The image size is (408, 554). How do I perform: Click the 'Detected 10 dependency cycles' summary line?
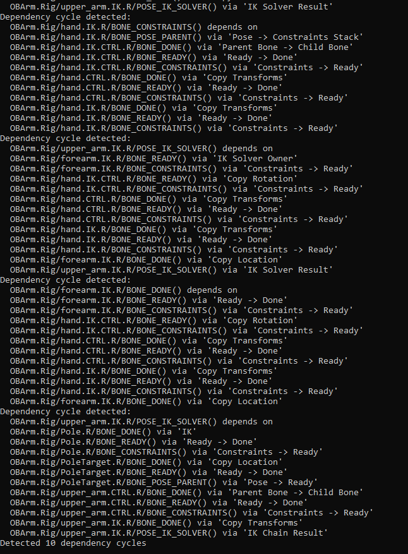coord(73,543)
